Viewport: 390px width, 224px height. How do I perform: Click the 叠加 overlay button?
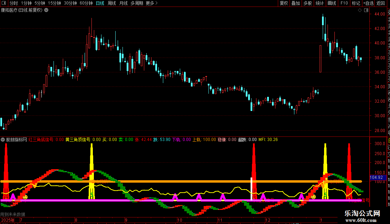296,3
